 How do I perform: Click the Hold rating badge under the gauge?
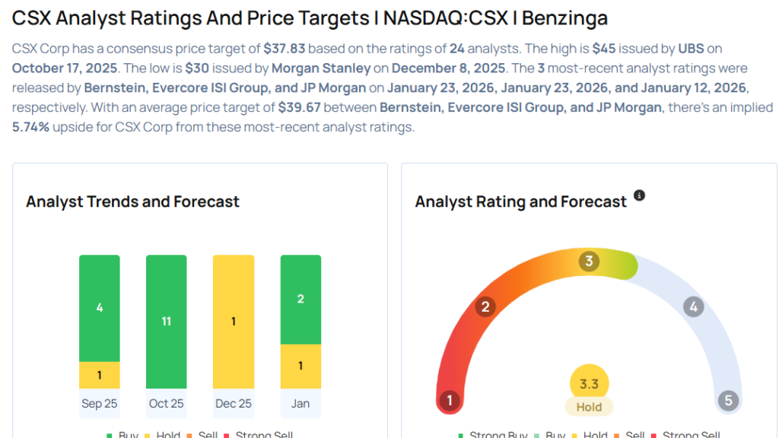tap(589, 407)
